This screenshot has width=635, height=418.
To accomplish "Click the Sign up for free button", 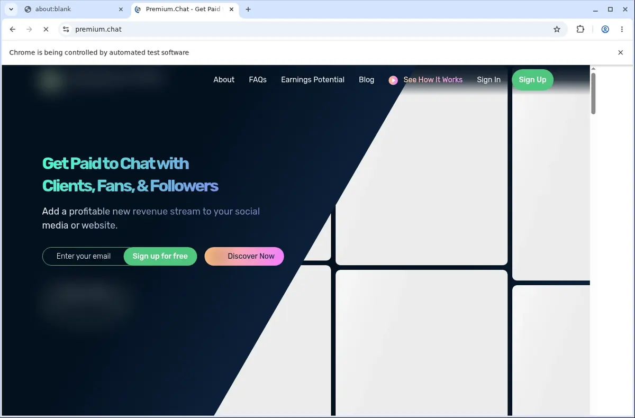I will [x=160, y=256].
